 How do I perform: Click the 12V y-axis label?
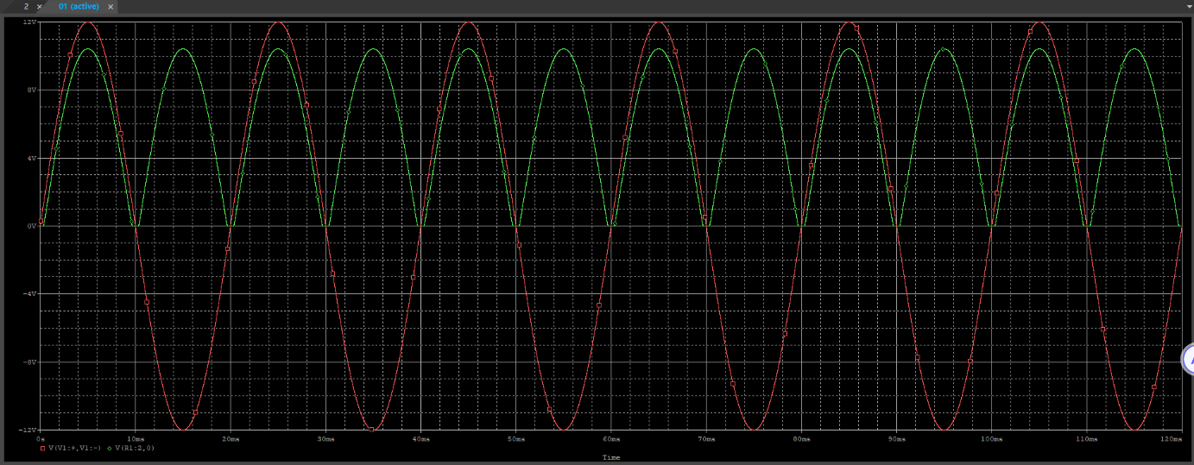31,22
